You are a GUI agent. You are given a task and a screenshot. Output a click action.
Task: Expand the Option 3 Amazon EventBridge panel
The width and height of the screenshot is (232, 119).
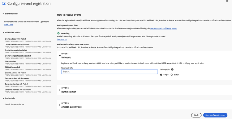60,105
